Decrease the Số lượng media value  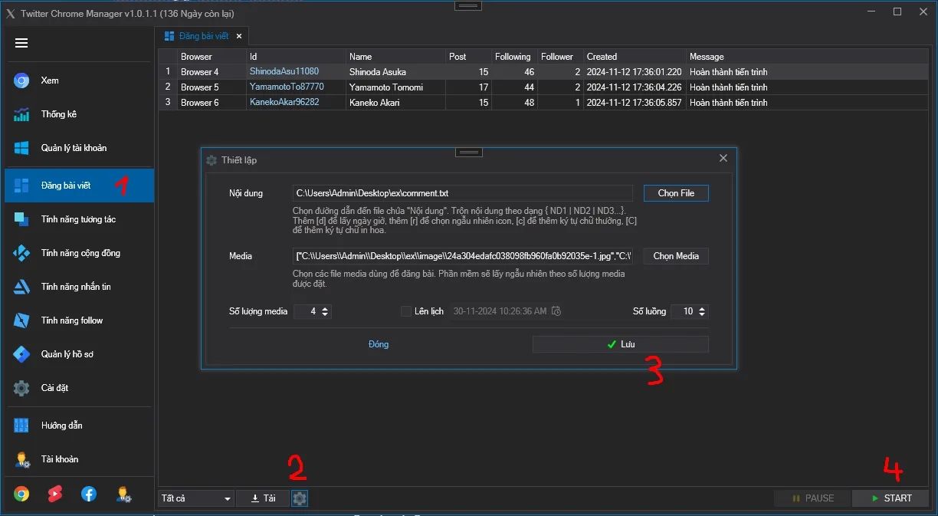pyautogui.click(x=326, y=314)
